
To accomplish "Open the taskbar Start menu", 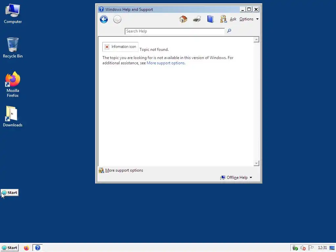I will [x=10, y=248].
